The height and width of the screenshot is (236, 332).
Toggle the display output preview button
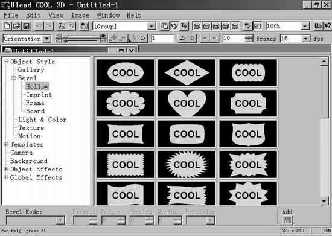(257, 26)
